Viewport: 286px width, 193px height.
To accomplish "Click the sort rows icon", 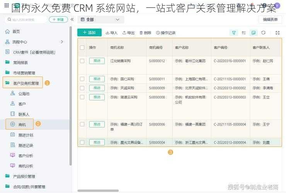I will tap(244, 33).
